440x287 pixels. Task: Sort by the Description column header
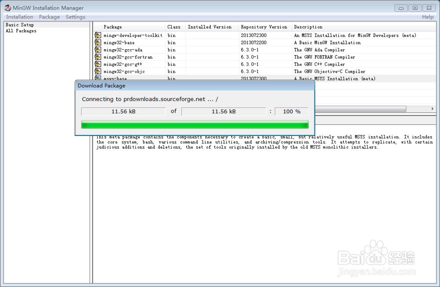(363, 27)
